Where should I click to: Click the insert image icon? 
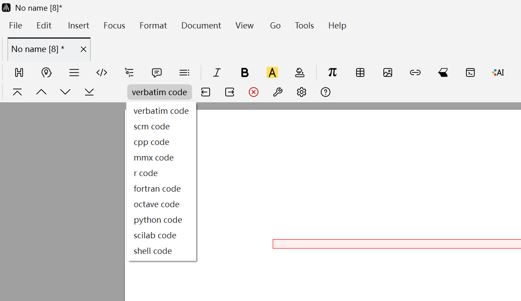point(388,72)
